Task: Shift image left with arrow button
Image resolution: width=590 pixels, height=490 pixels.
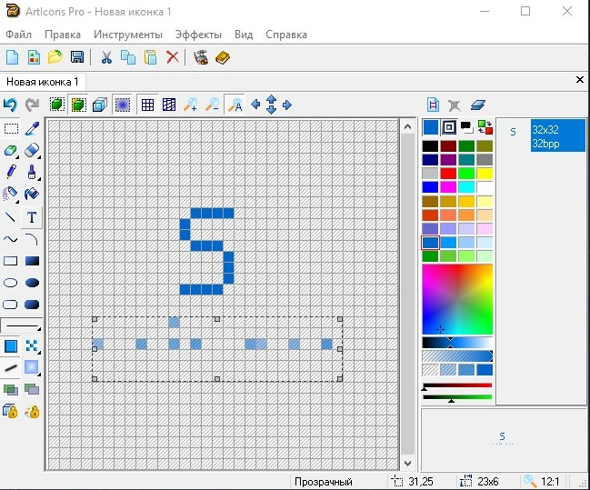Action: (x=255, y=105)
